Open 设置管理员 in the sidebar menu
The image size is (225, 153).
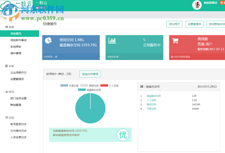[x=17, y=79]
